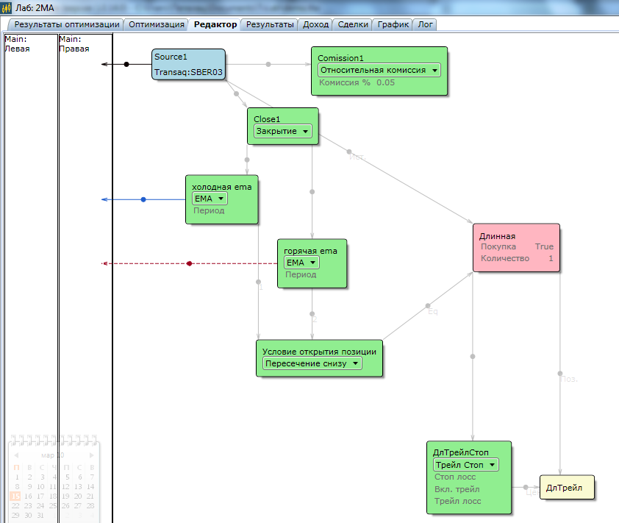Click the black marker on Source1 line
This screenshot has width=619, height=523.
pyautogui.click(x=126, y=65)
